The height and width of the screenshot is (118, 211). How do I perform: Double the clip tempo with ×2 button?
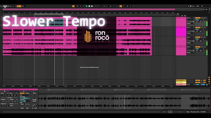29,104
